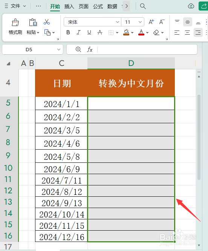Set vertical middle alignment
208x251 pixels.
coord(188,22)
